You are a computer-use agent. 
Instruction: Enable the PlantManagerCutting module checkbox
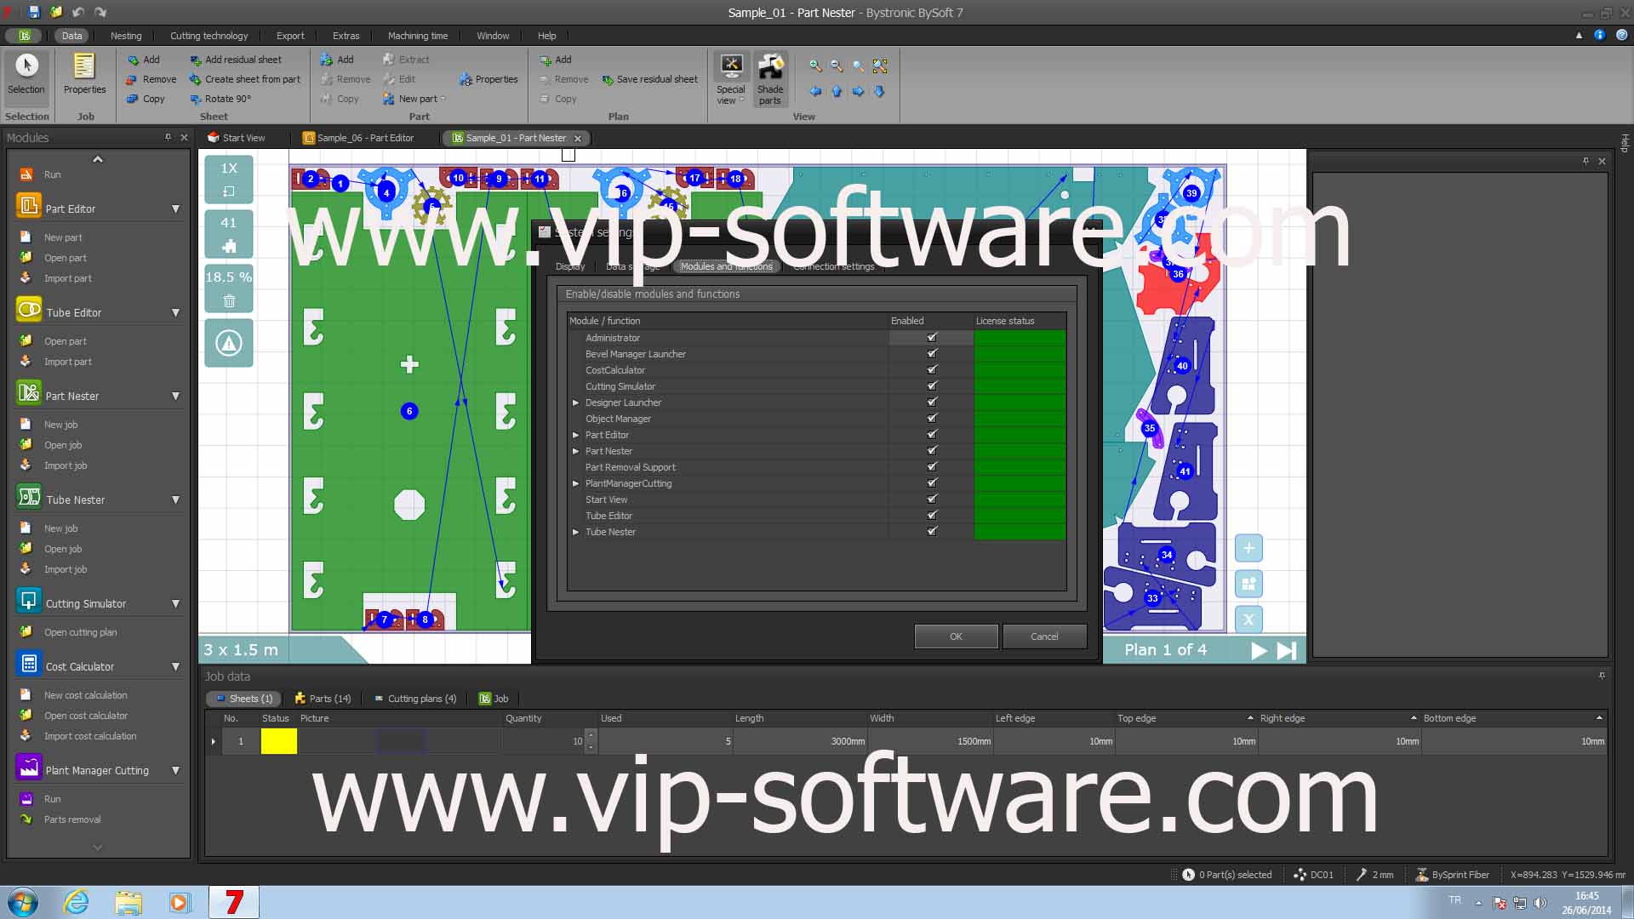coord(932,482)
